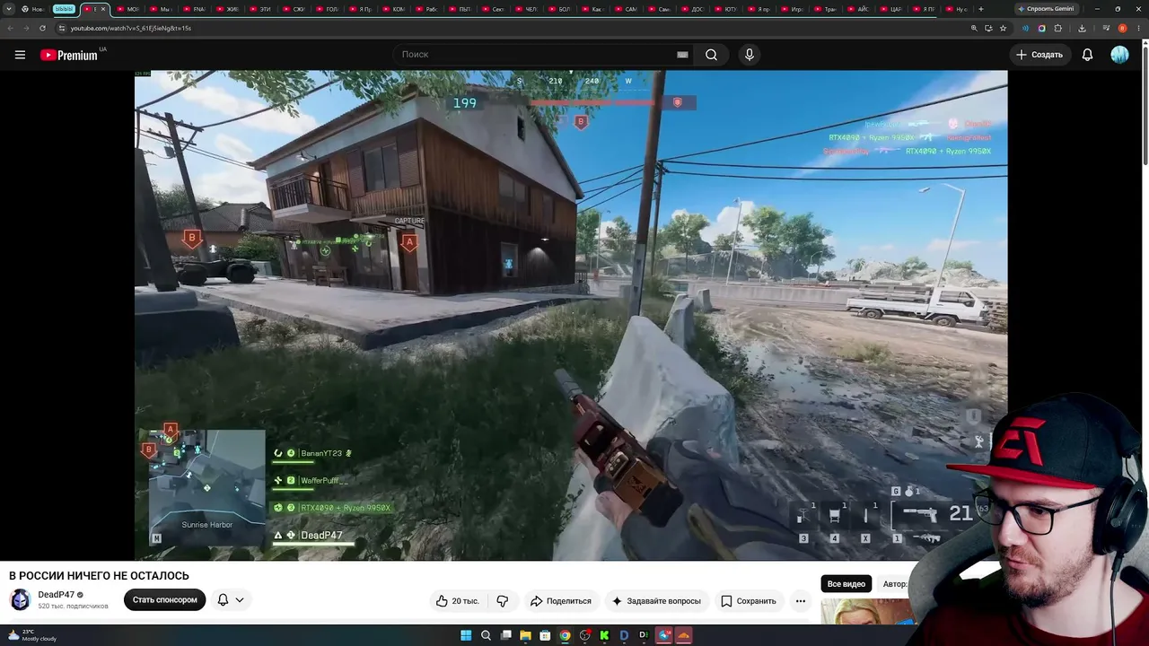Open browser extensions puzzle icon

click(1057, 28)
